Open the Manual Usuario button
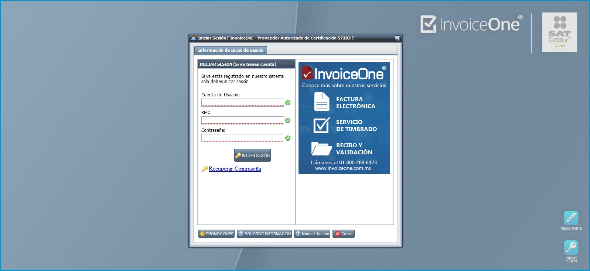The image size is (590, 271). [312, 234]
